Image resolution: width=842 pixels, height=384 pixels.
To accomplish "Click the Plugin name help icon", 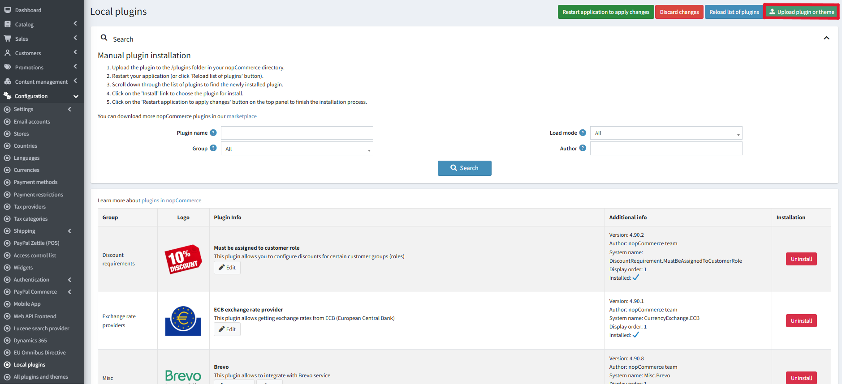I will (x=213, y=132).
